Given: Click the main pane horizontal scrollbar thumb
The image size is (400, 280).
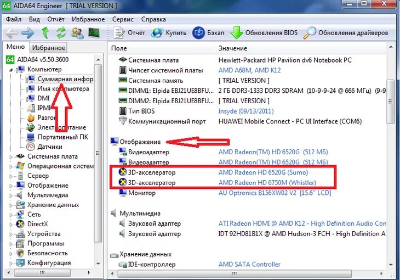Looking at the screenshot, I should 234,273.
